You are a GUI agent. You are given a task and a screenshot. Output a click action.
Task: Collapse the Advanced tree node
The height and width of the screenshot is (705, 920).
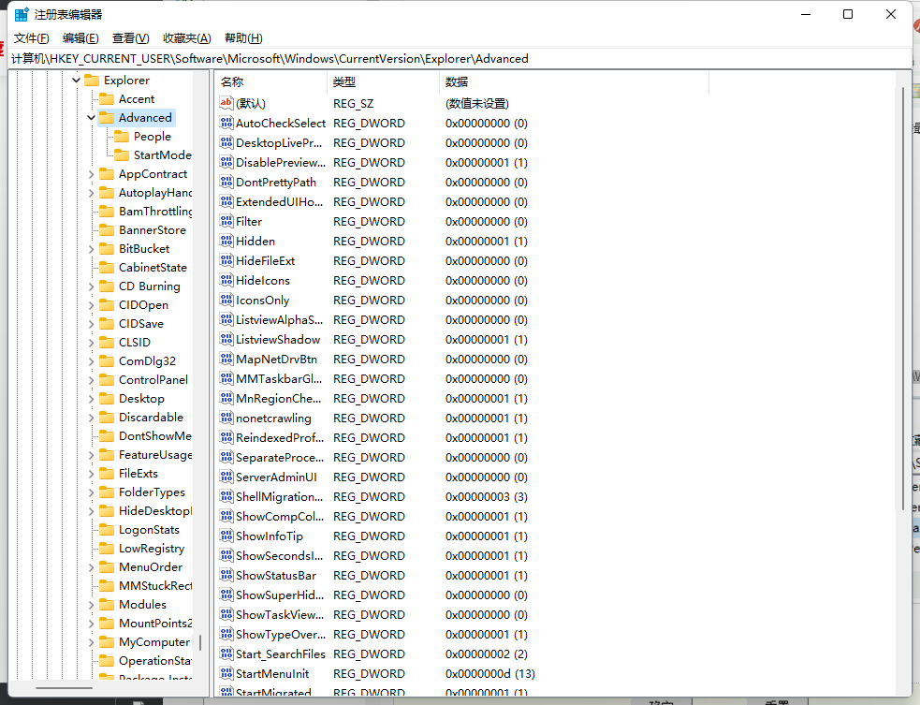[x=91, y=118]
